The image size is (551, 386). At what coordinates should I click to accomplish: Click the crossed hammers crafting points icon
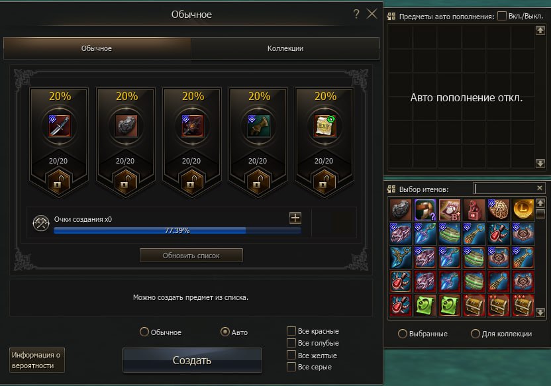coord(41,223)
